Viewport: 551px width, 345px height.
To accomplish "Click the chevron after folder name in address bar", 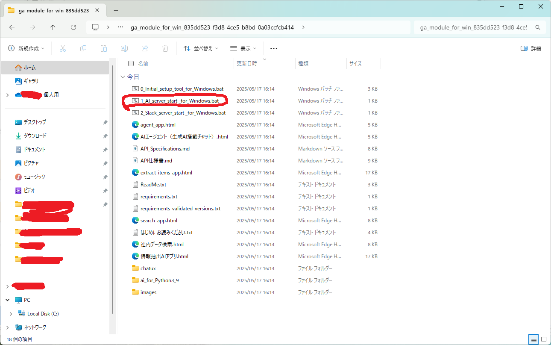I will (303, 27).
